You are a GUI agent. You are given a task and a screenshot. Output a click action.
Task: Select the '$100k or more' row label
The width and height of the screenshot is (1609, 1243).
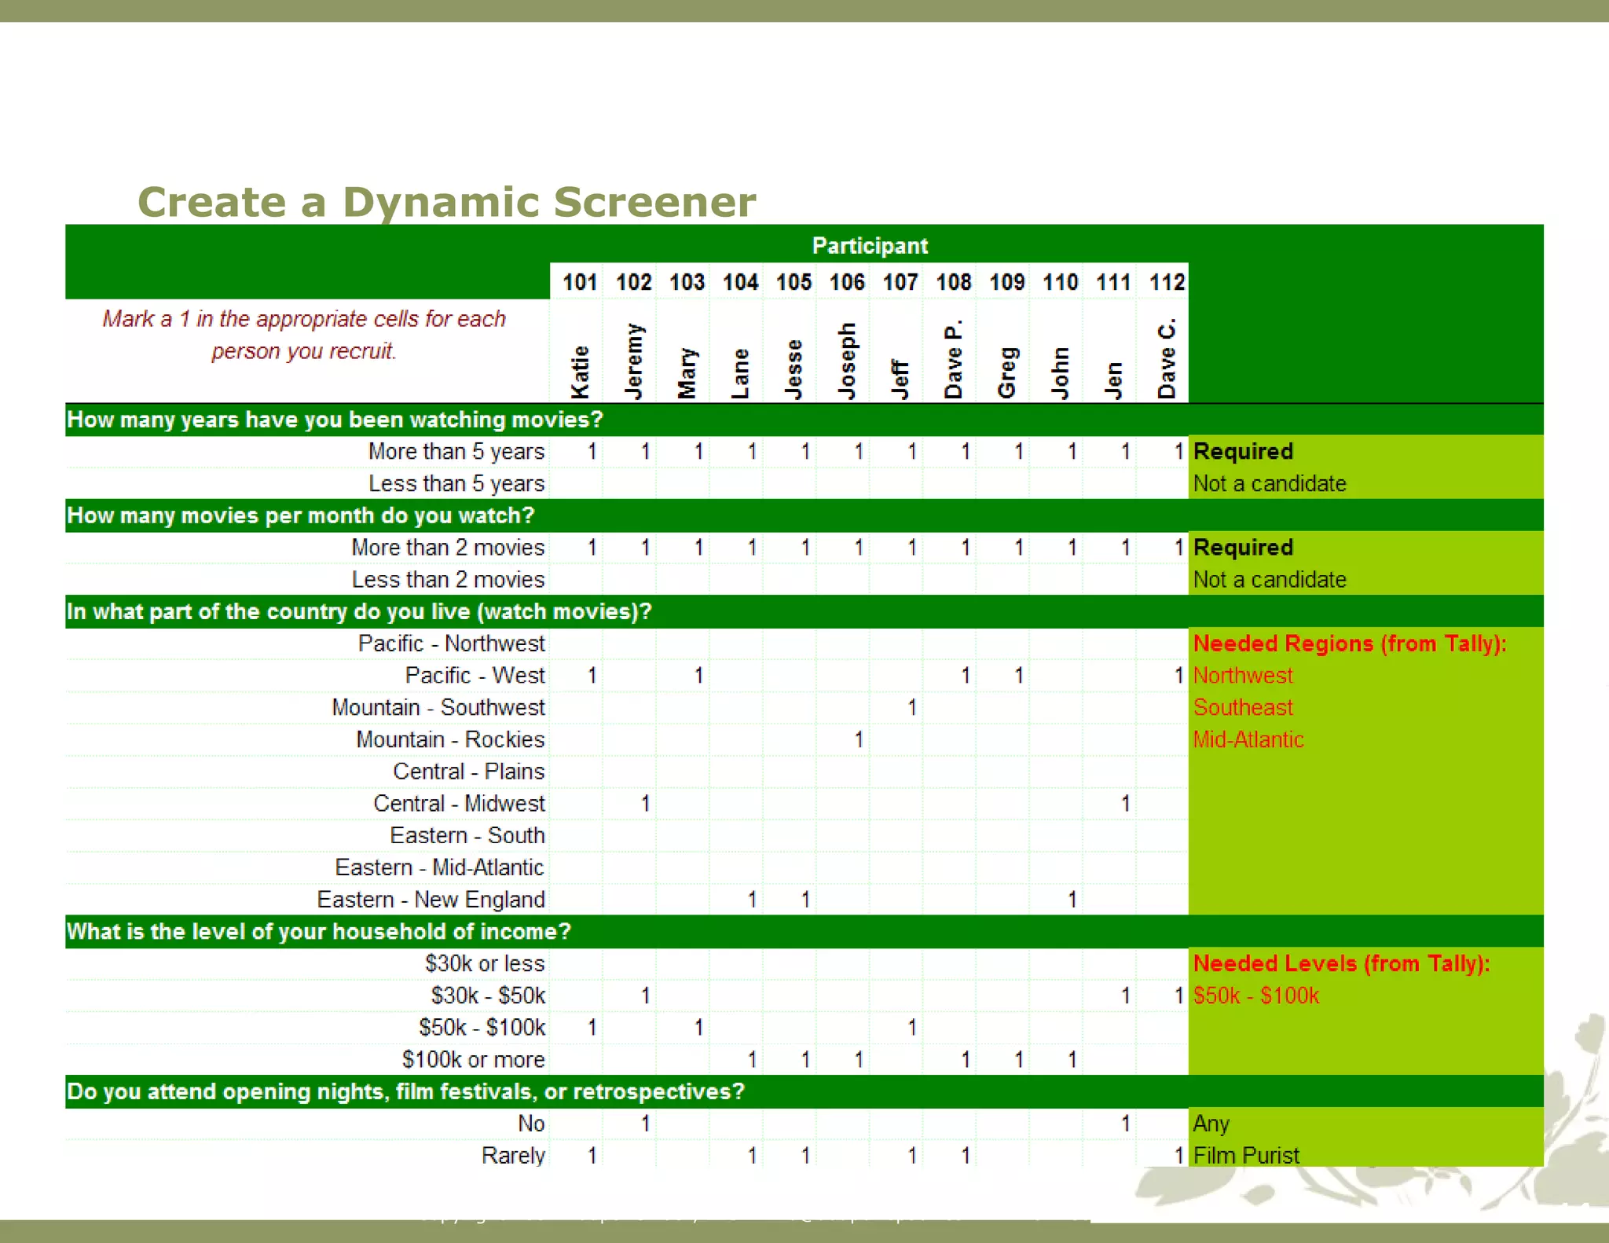click(474, 1060)
